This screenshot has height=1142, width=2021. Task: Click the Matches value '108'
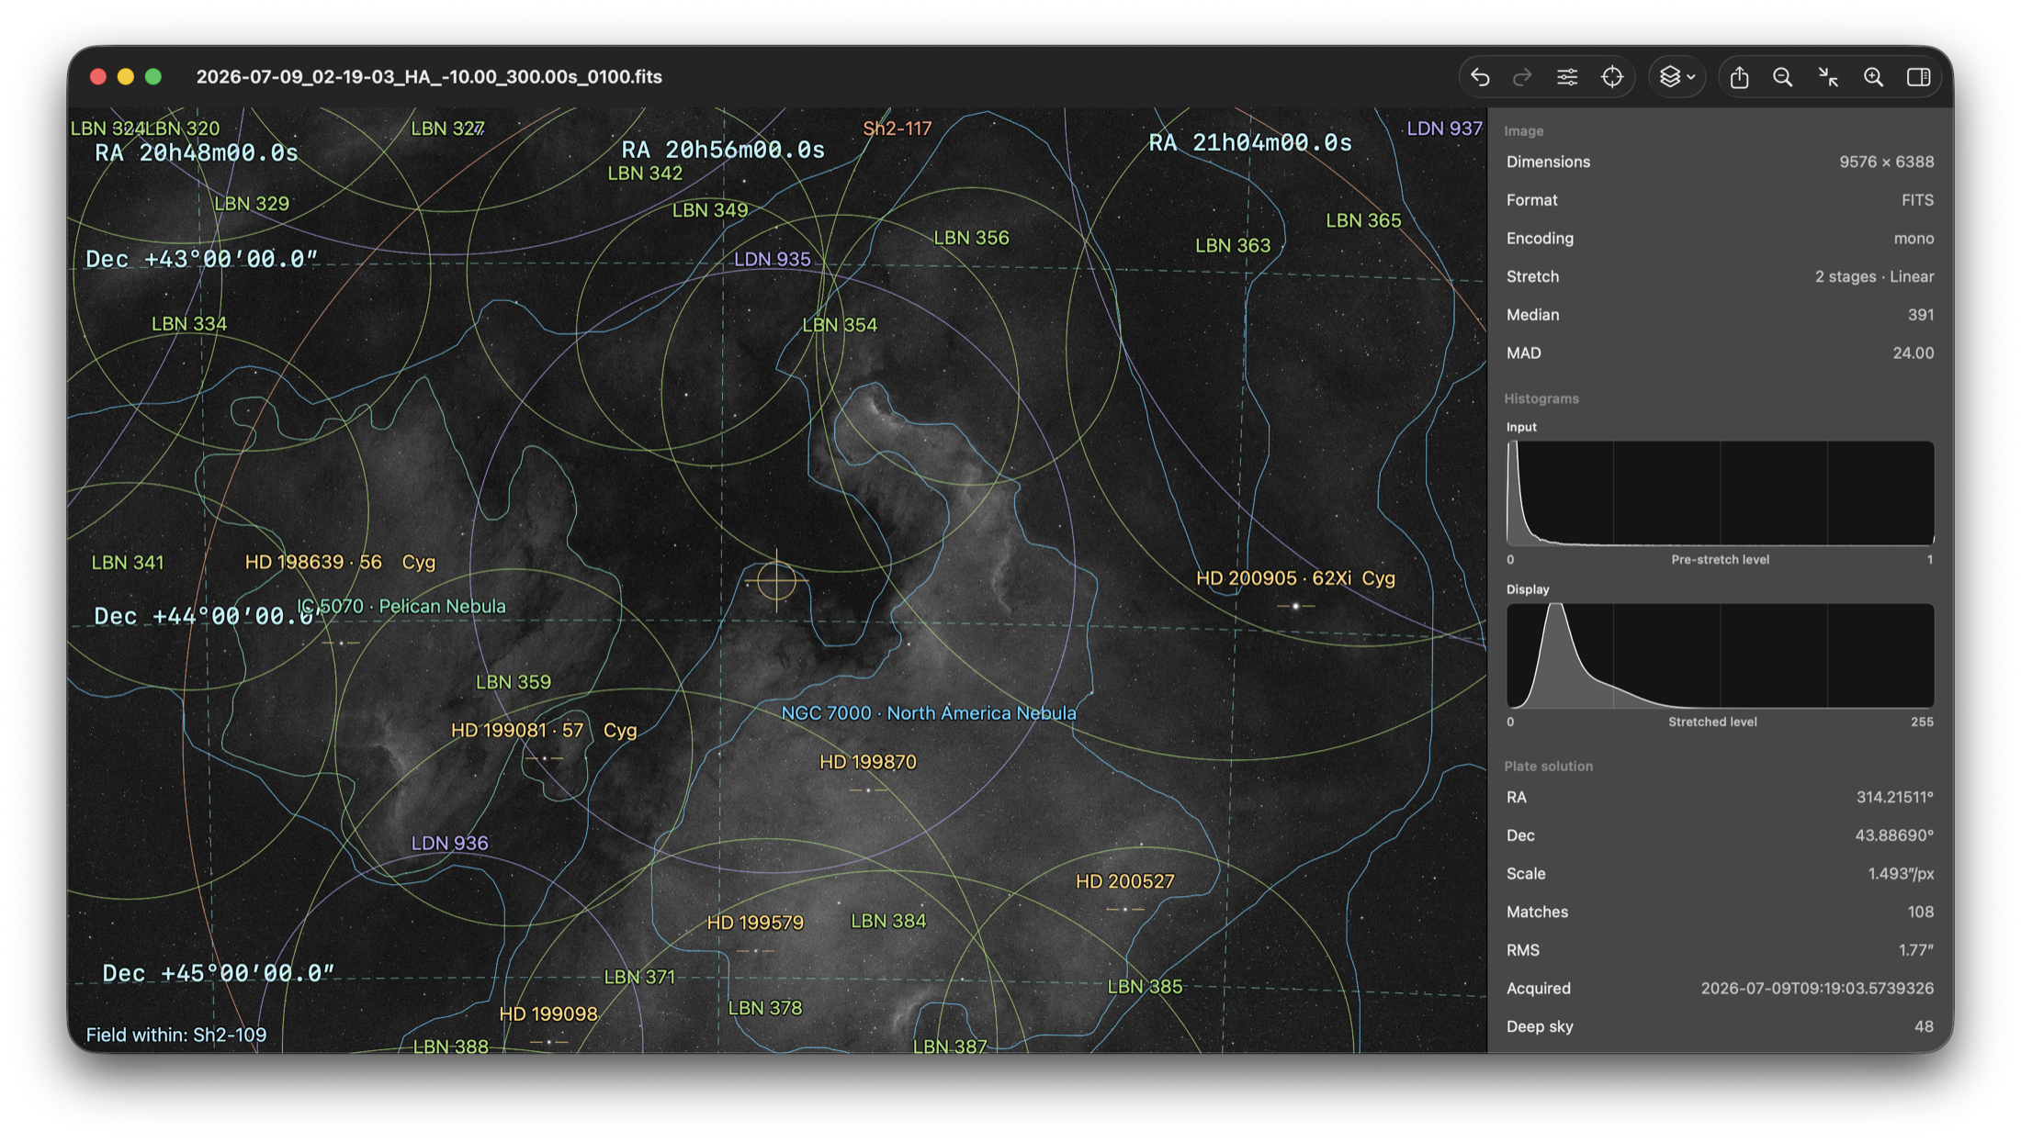[x=1920, y=912]
